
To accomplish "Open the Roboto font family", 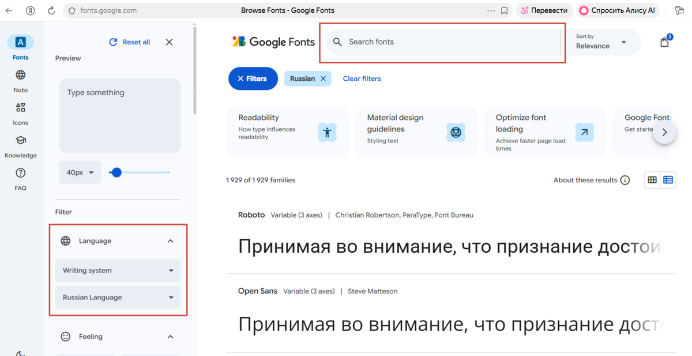I will point(251,215).
